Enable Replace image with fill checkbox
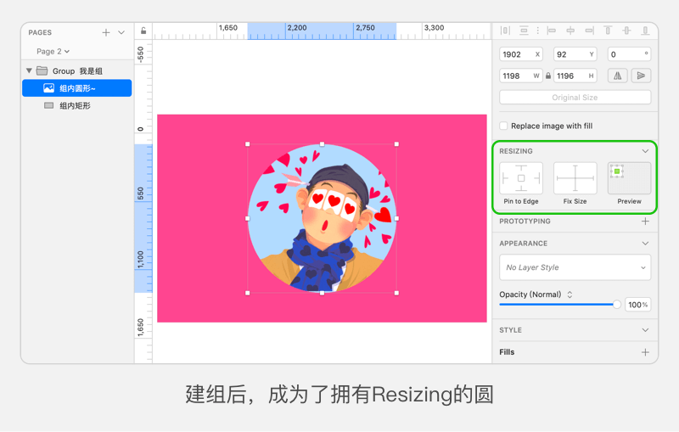 503,126
